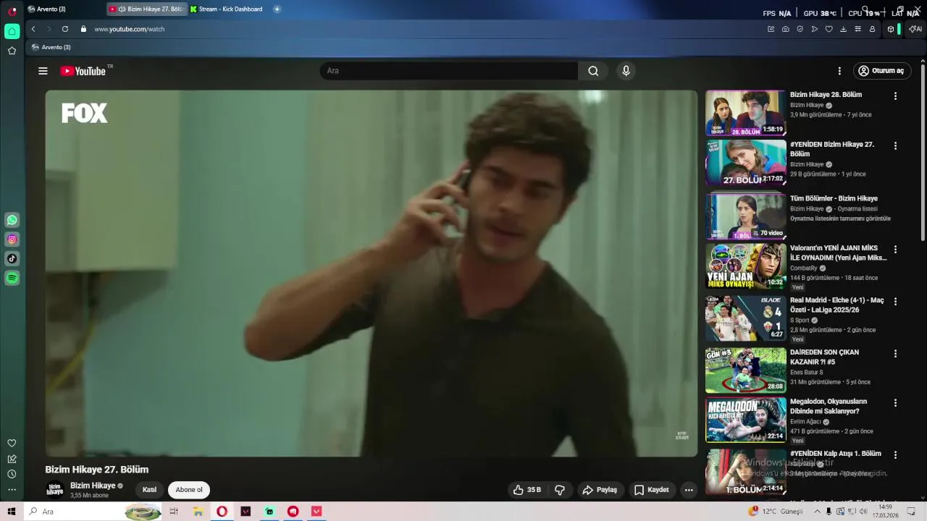The height and width of the screenshot is (521, 927).
Task: Open the 12°C Güneşli weather widget
Action: coord(775,512)
